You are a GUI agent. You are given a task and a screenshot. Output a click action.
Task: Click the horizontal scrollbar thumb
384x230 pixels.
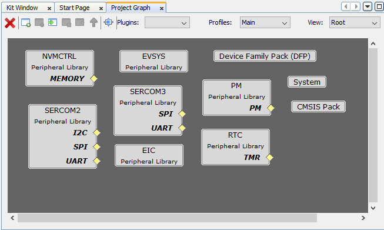pos(167,218)
